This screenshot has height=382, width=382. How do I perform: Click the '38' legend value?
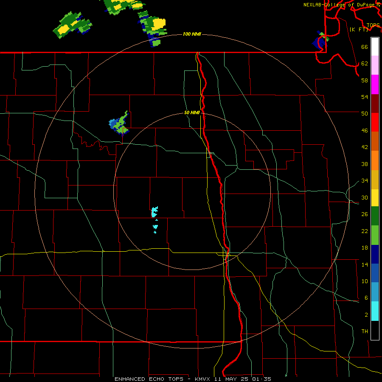(x=365, y=164)
